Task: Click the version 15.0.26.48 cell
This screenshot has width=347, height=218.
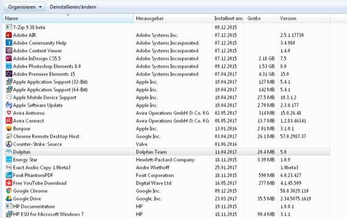Action: (291, 113)
